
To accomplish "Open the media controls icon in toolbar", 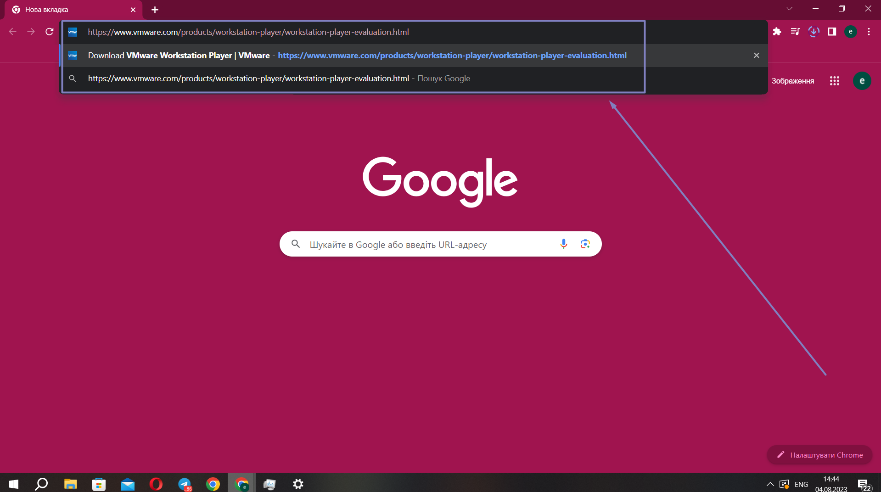I will [795, 32].
